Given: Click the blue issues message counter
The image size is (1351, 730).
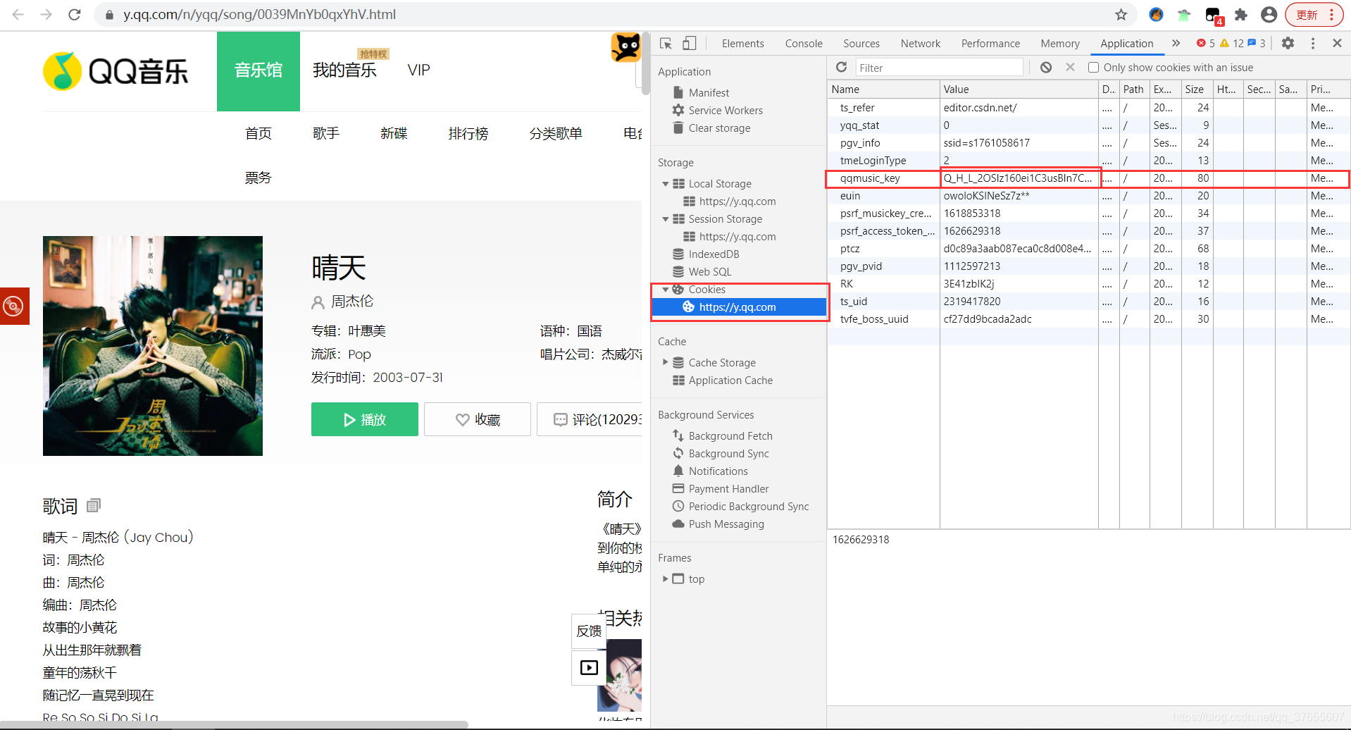Looking at the screenshot, I should click(x=1257, y=43).
